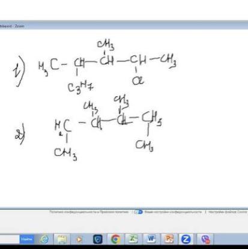This screenshot has width=248, height=249.
Task: Launch the media player taskbar icon
Action: point(79,239)
